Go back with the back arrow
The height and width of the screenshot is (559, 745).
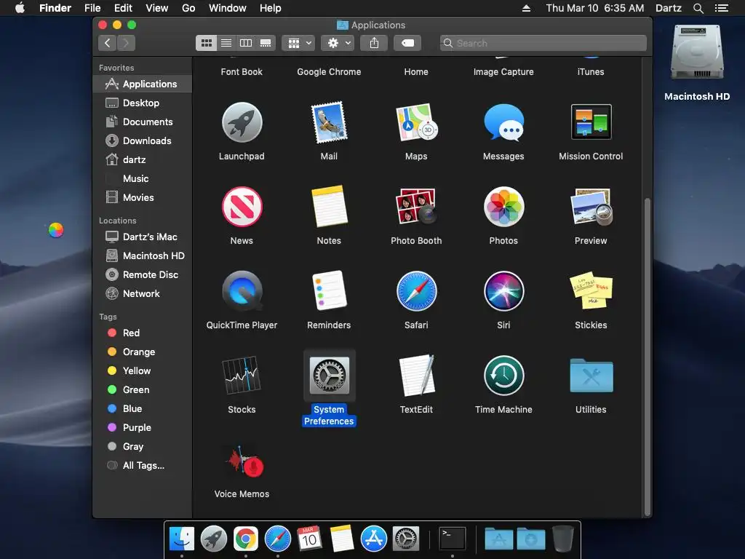(x=108, y=43)
